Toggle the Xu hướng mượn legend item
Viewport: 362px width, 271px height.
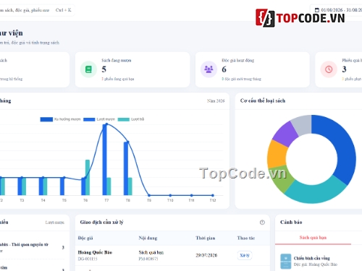point(60,119)
